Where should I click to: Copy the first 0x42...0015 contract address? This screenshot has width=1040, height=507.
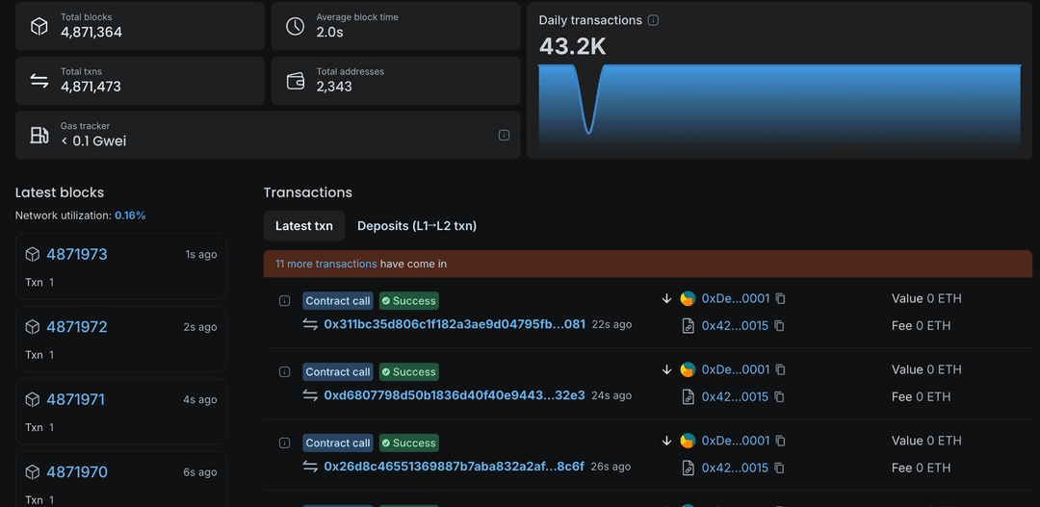tap(779, 326)
